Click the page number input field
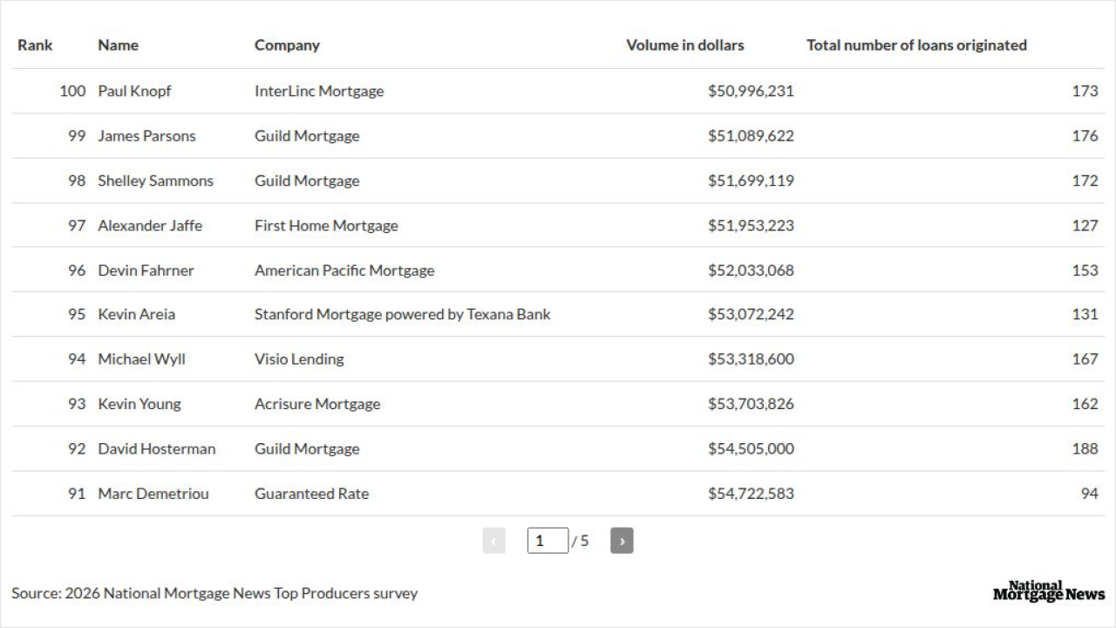 [x=548, y=541]
